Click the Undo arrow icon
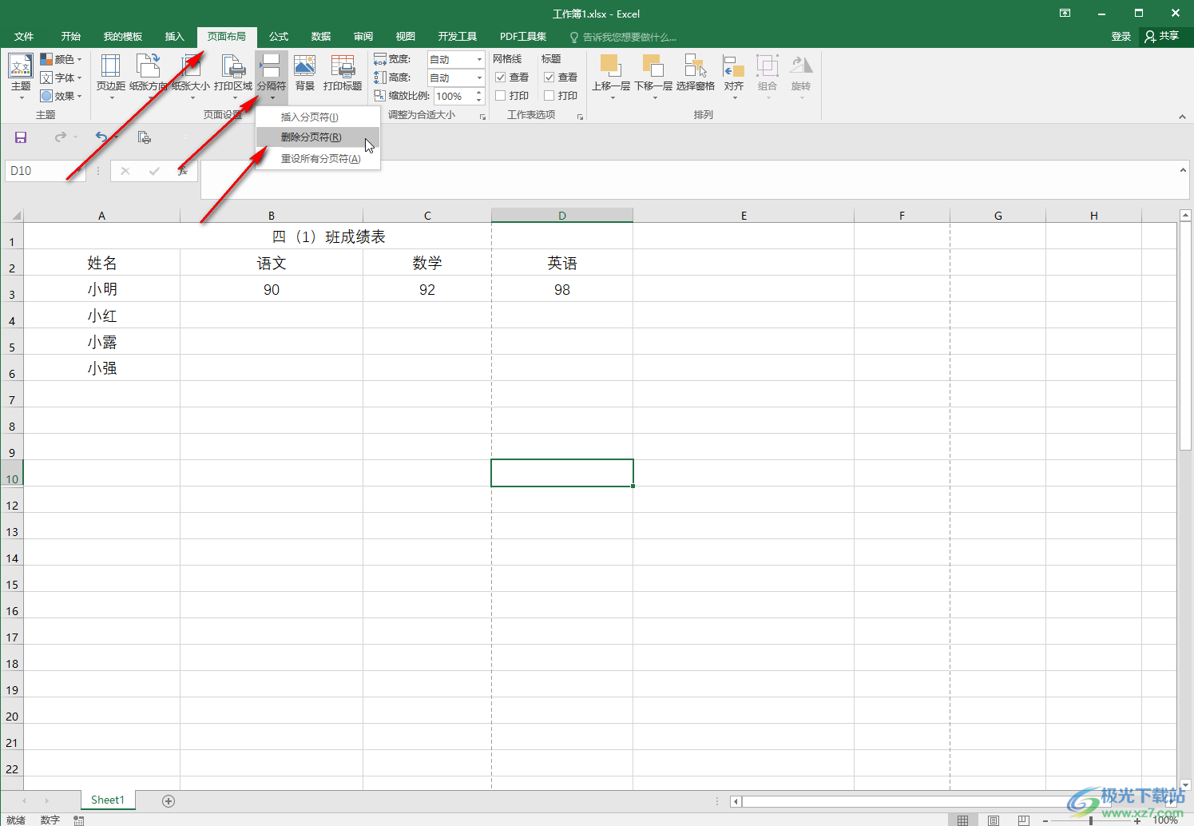Viewport: 1194px width, 826px height. (101, 137)
